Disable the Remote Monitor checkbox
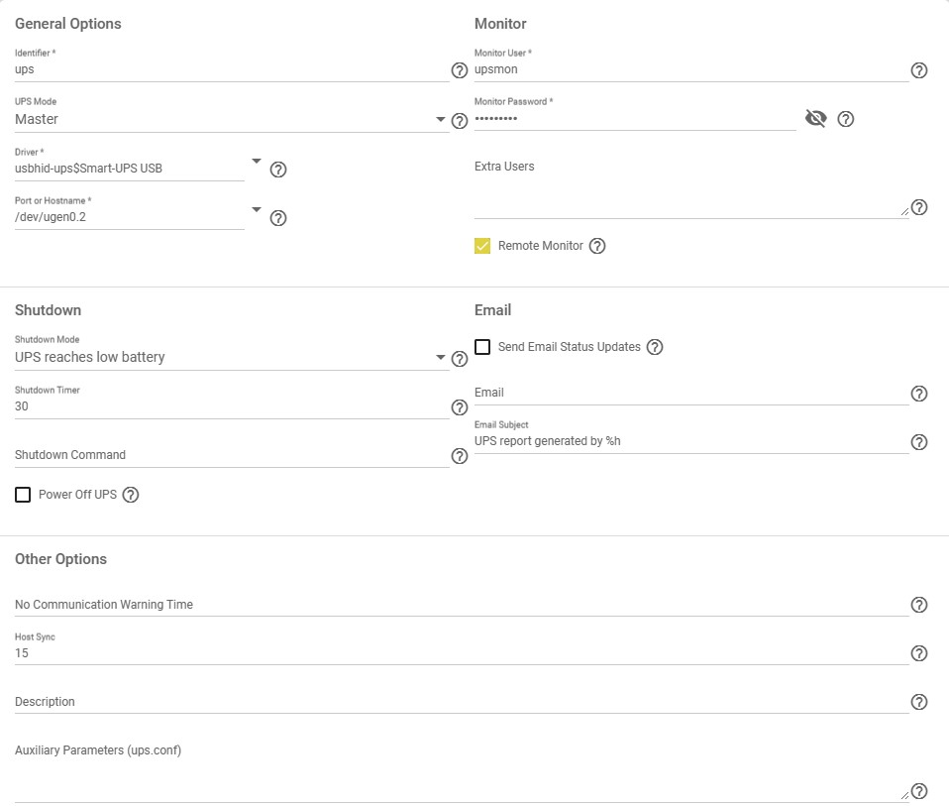 (x=482, y=245)
